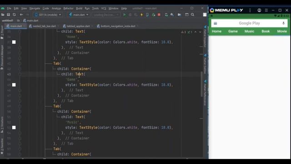This screenshot has width=291, height=164.
Task: Open the Tools menu
Action: pos(95,8)
